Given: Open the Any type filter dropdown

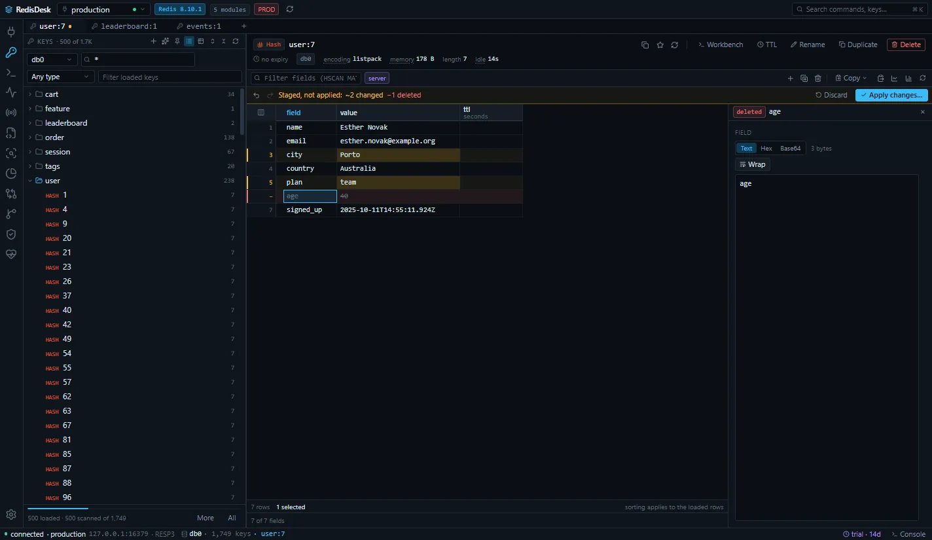Looking at the screenshot, I should tap(61, 77).
